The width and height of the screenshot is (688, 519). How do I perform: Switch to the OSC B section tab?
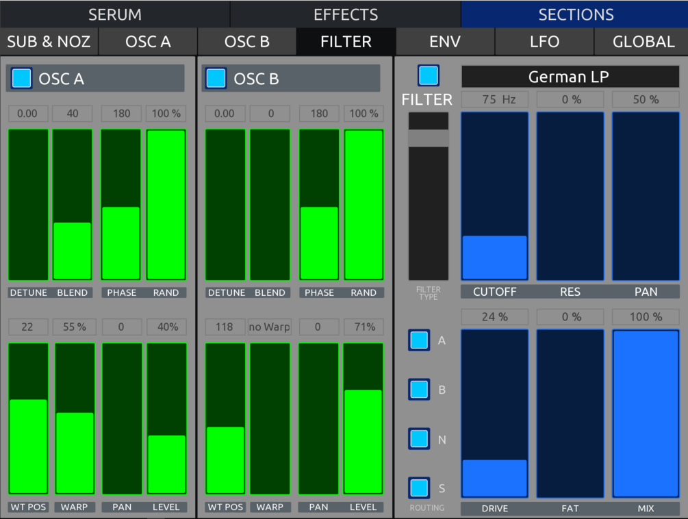click(x=246, y=42)
